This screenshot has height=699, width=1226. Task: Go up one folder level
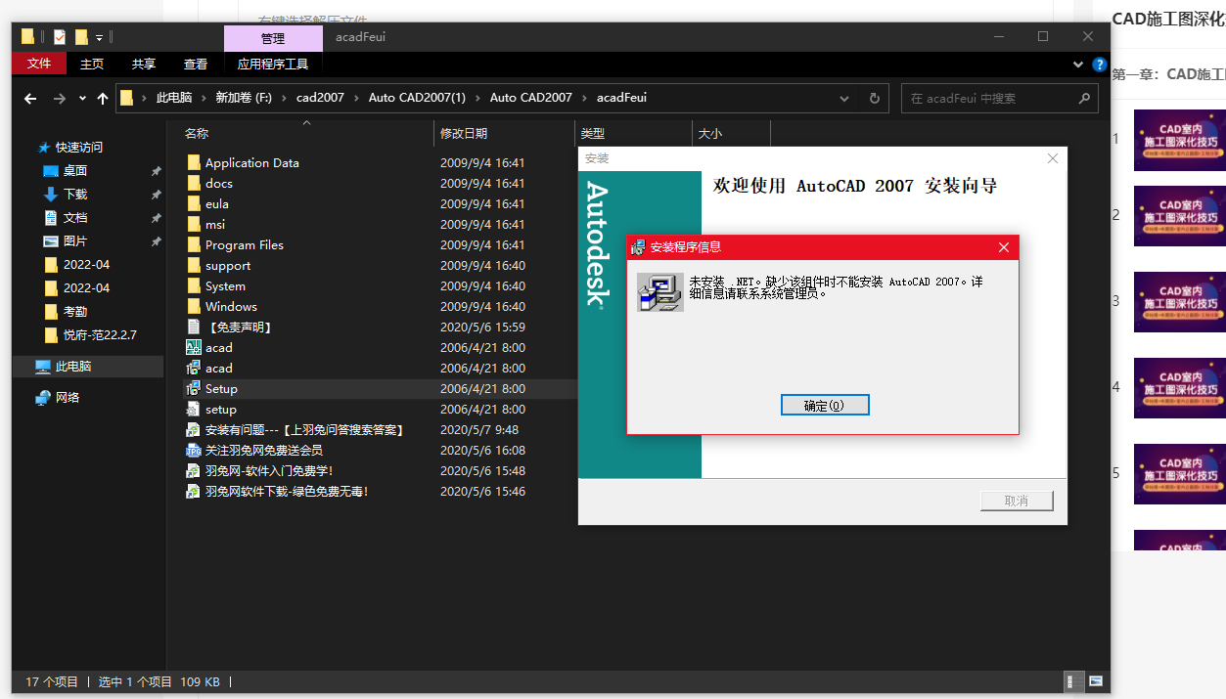coord(103,99)
